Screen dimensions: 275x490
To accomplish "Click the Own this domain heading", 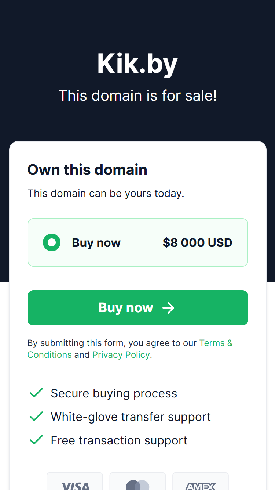I will point(87,170).
